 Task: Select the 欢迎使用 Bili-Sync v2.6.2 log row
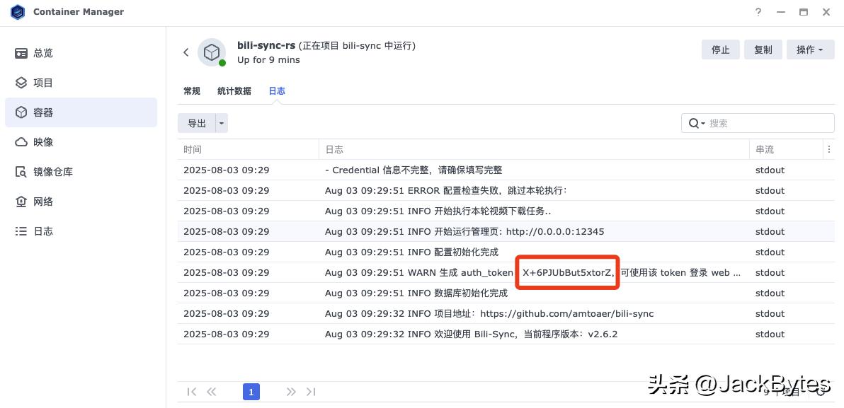click(x=506, y=334)
